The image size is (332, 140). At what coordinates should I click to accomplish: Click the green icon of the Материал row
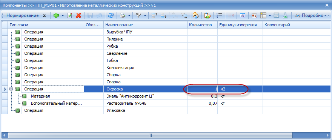[25, 96]
